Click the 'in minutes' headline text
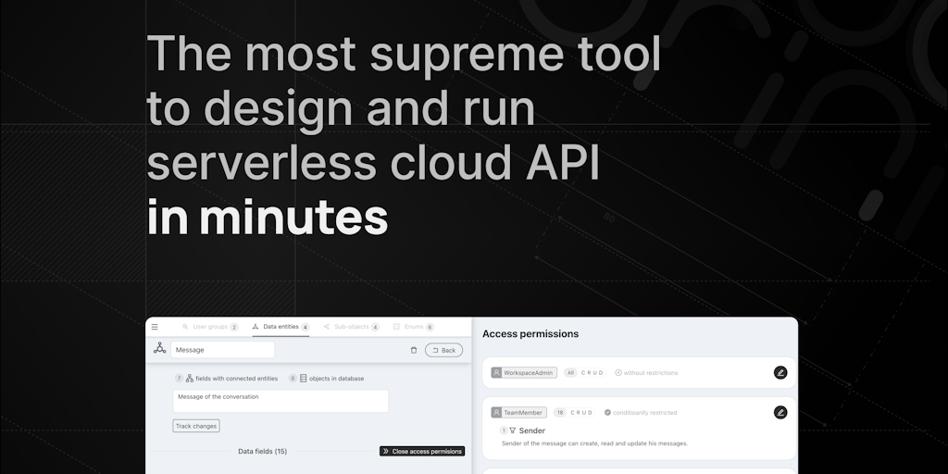Image resolution: width=948 pixels, height=474 pixels. click(267, 217)
